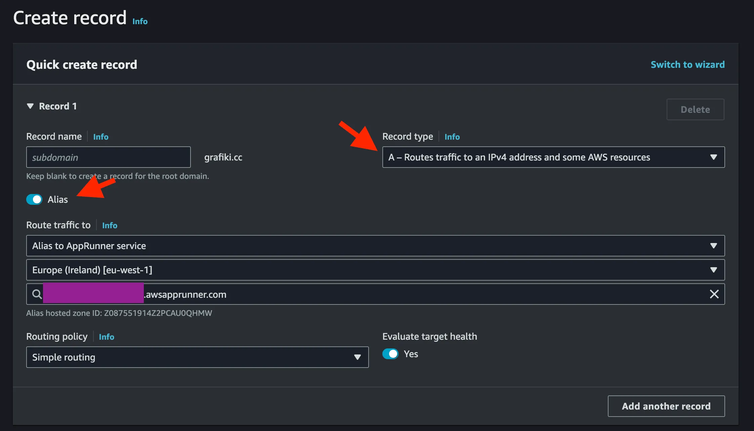Click the Add another record button
The height and width of the screenshot is (431, 754).
coord(666,406)
